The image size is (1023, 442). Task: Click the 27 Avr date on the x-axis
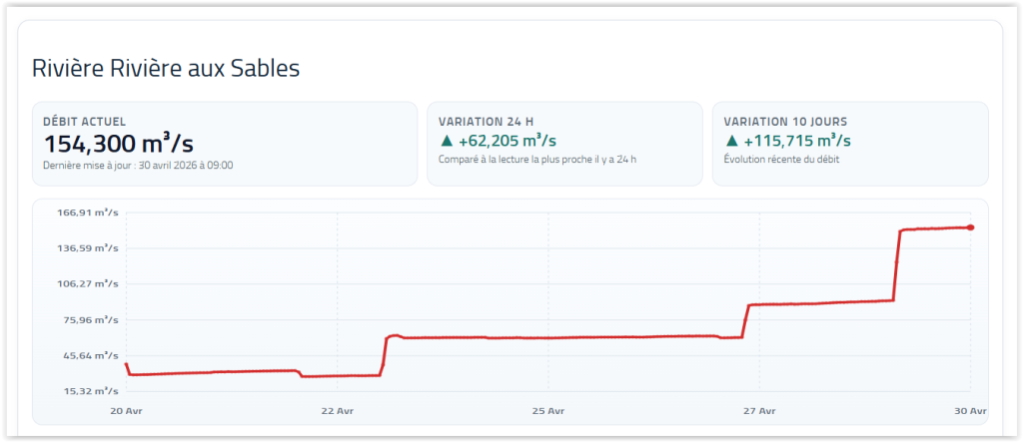[x=759, y=410]
